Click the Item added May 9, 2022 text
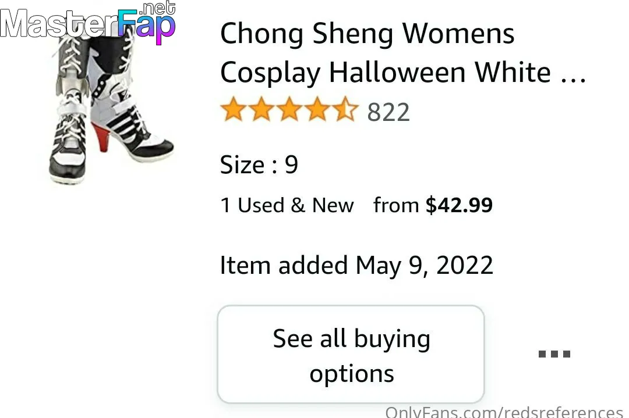 pyautogui.click(x=356, y=266)
